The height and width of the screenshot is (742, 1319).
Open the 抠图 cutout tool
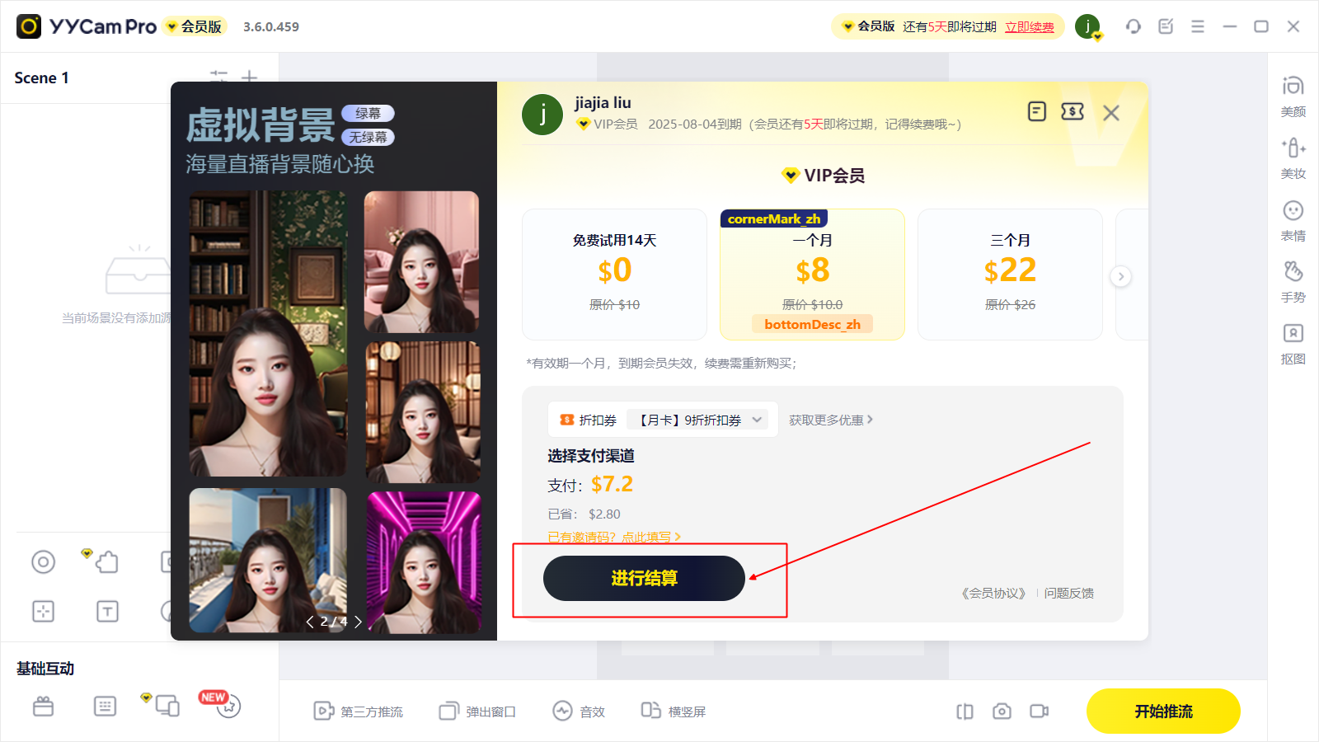(x=1293, y=344)
